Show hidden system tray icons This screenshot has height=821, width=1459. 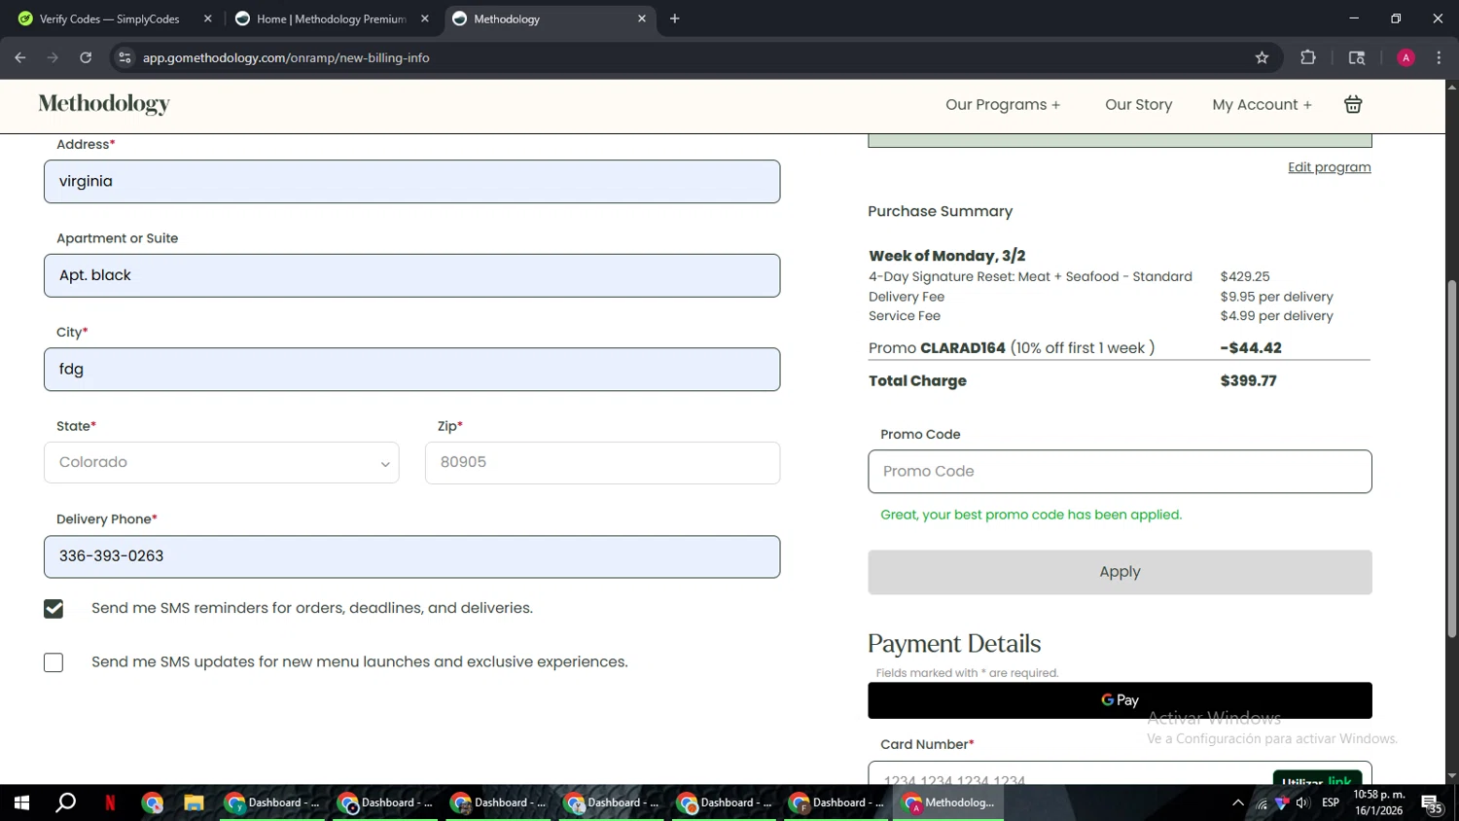coord(1237,803)
